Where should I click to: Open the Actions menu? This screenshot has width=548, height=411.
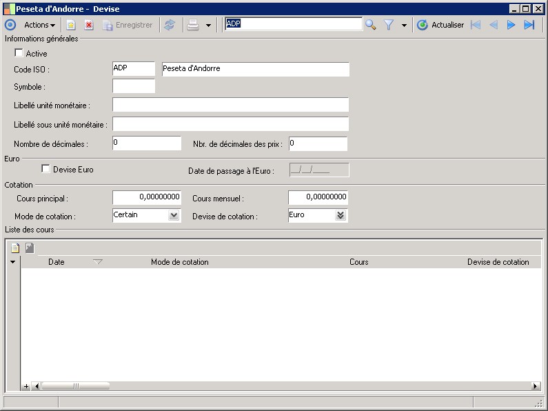(x=39, y=25)
